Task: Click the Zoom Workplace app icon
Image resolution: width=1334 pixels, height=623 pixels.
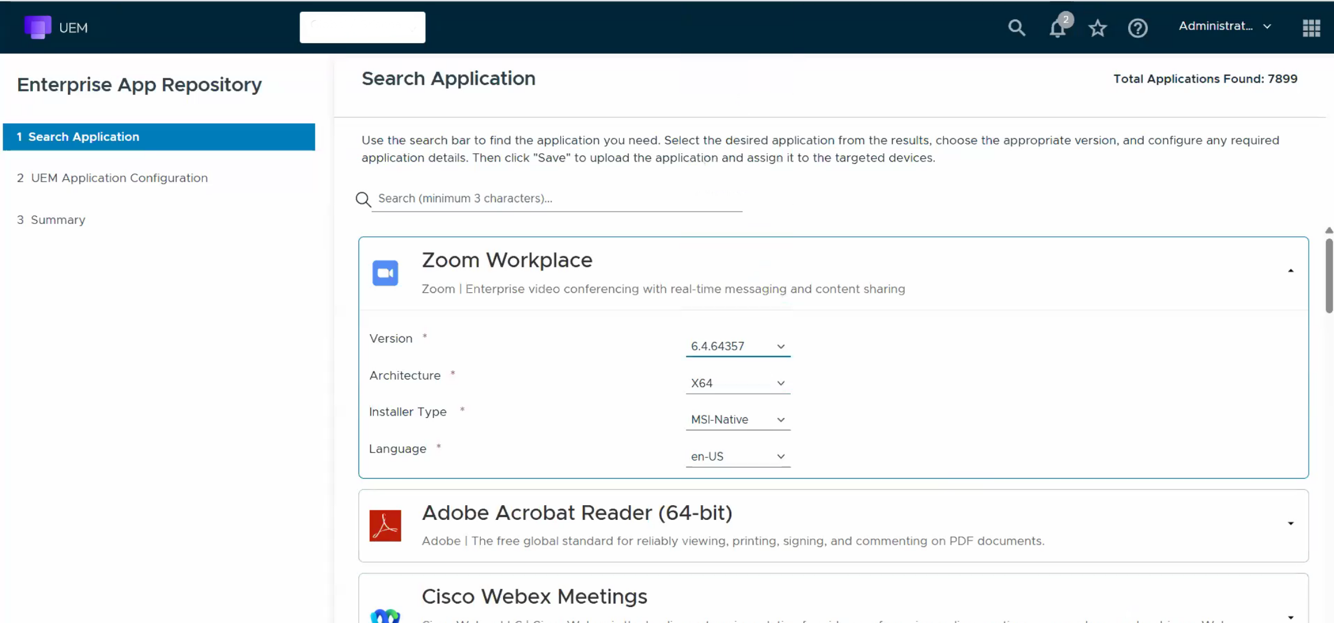Action: 385,273
